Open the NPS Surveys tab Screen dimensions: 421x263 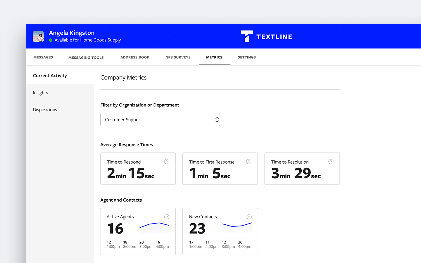pos(178,57)
